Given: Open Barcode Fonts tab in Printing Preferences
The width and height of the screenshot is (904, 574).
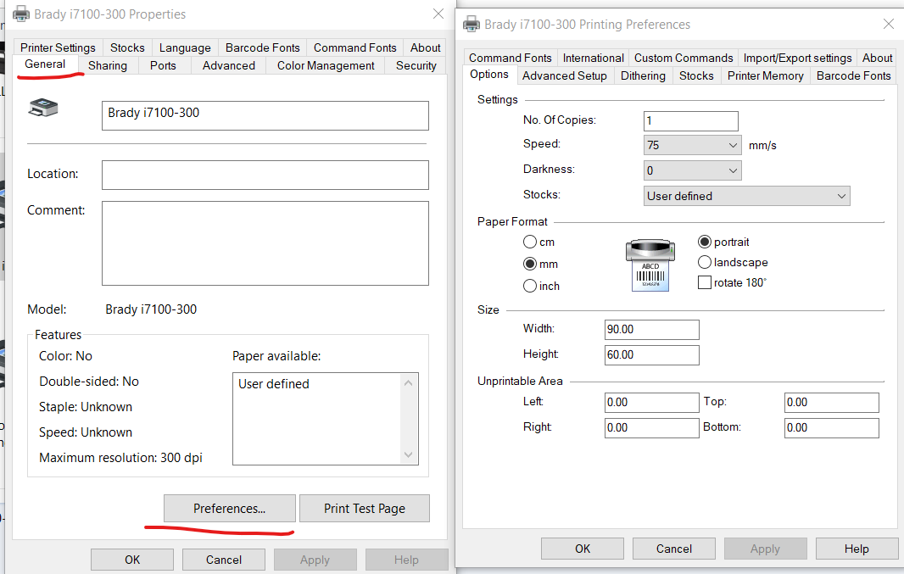Looking at the screenshot, I should [854, 75].
